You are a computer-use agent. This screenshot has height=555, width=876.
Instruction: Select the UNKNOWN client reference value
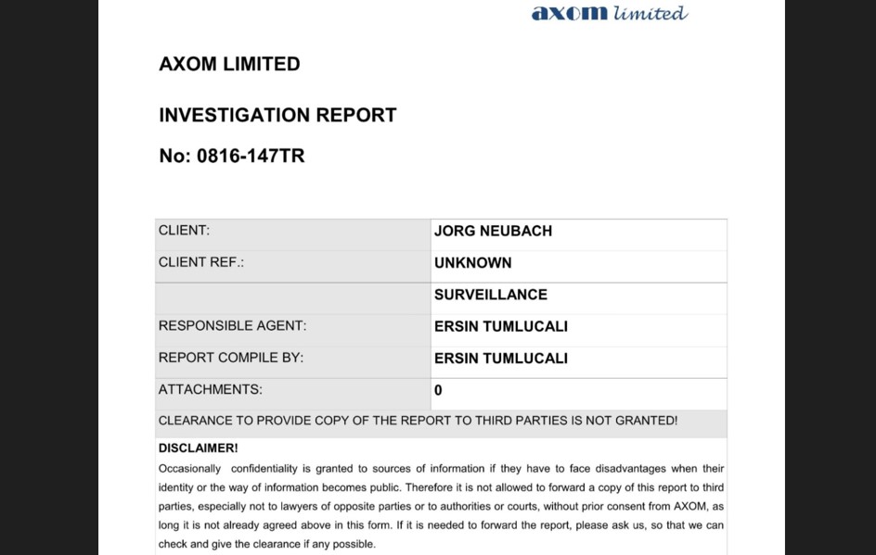[x=472, y=263]
